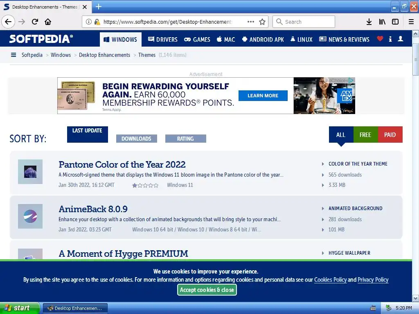Open A Moment of Hygge PREMIUM title
This screenshot has width=419, height=314.
[x=123, y=253]
